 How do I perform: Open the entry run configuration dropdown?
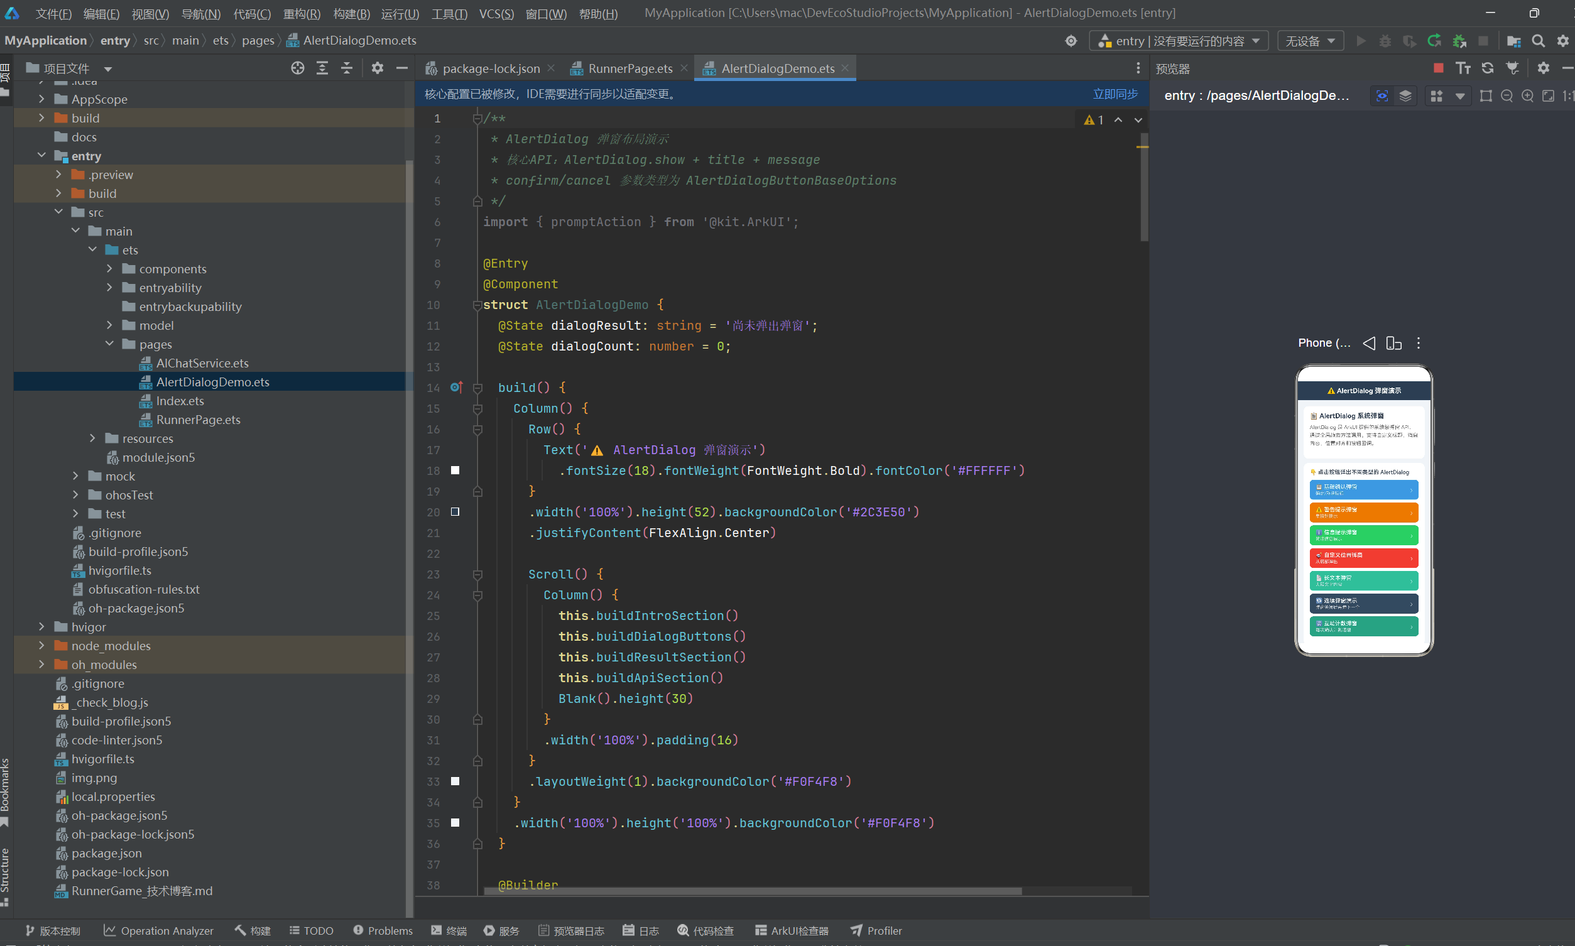point(1179,41)
